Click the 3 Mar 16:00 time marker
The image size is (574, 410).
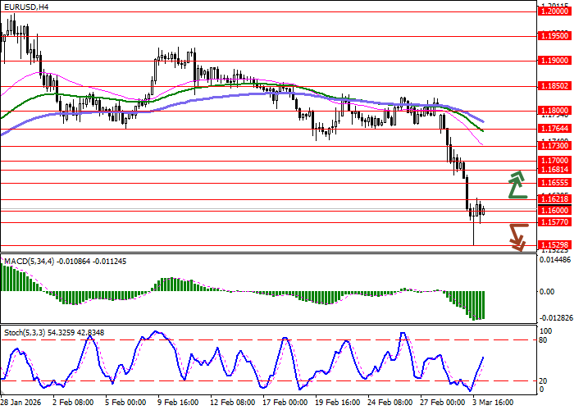(492, 403)
